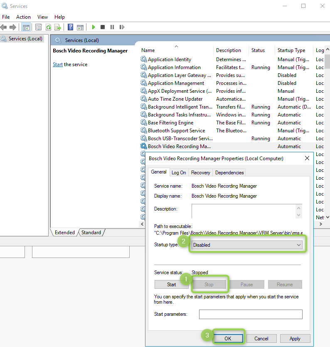This screenshot has width=330, height=347.
Task: Open the Action menu
Action: pyautogui.click(x=23, y=17)
